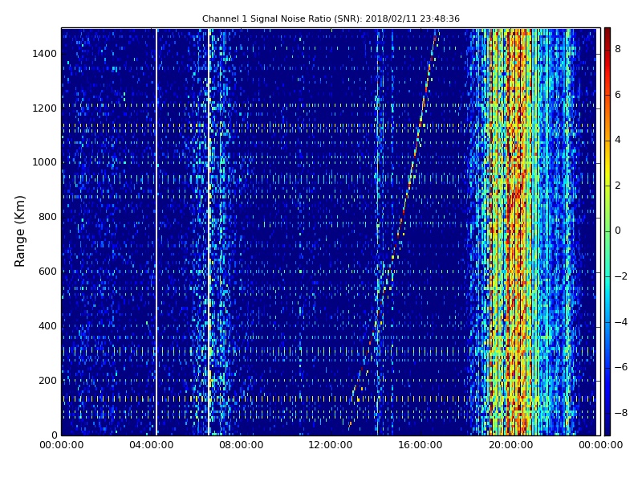Image resolution: width=642 pixels, height=482 pixels.
Task: Click the white vertical gap line near 04:00:00
Action: [x=156, y=231]
